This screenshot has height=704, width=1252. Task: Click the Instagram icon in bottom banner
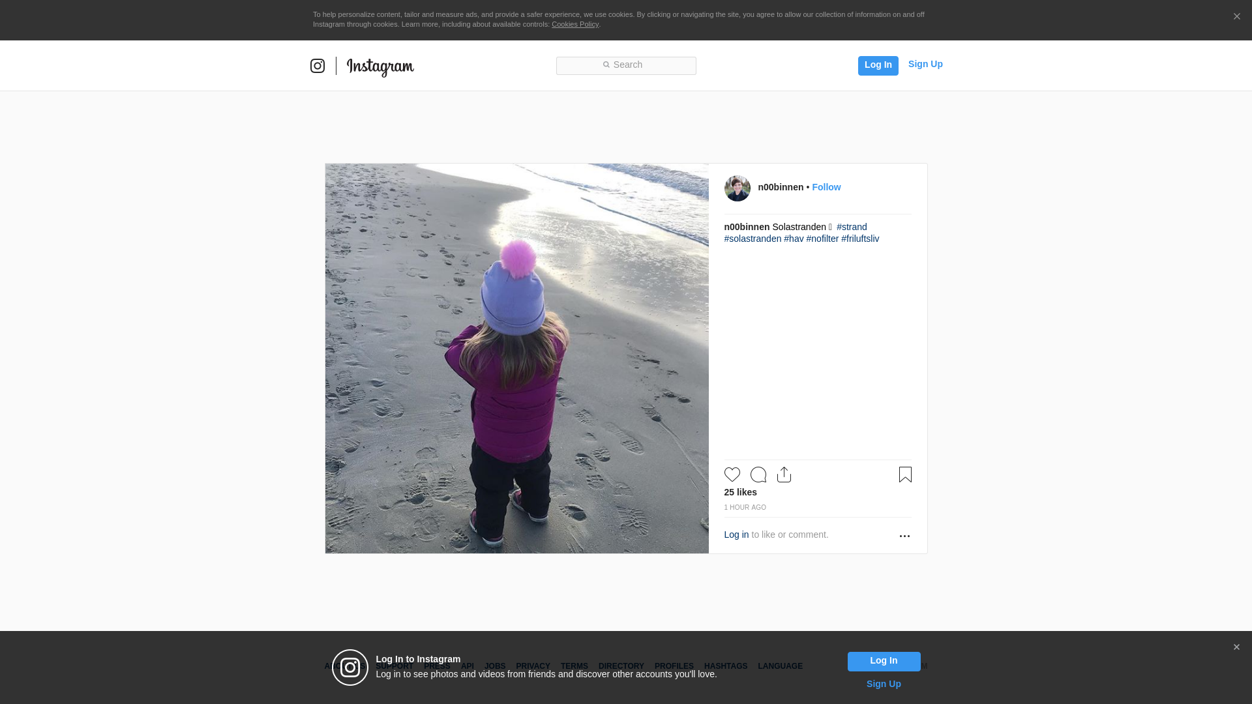pos(350,667)
